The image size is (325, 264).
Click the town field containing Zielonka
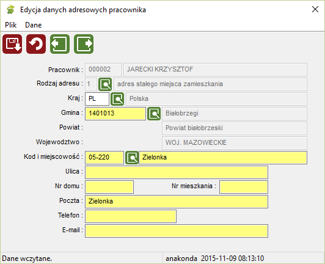click(223, 158)
